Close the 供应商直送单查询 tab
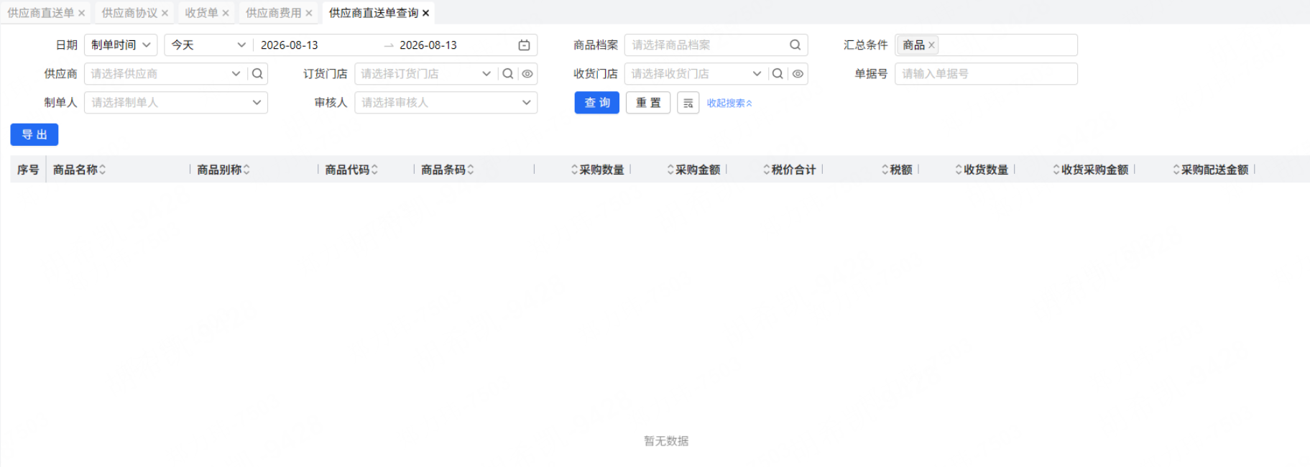 click(x=425, y=13)
